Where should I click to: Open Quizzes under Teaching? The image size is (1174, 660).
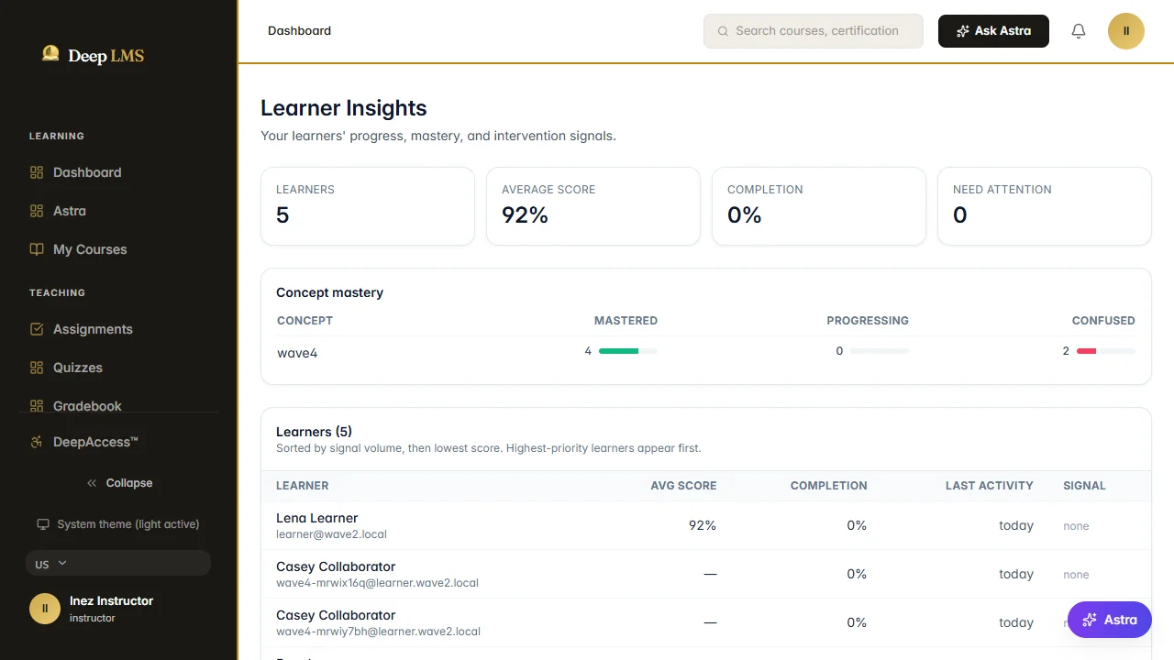118,368
